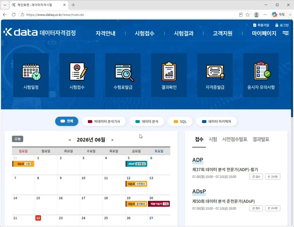This screenshot has width=294, height=227.
Task: Go to previous month arrow
Action: pos(70,140)
